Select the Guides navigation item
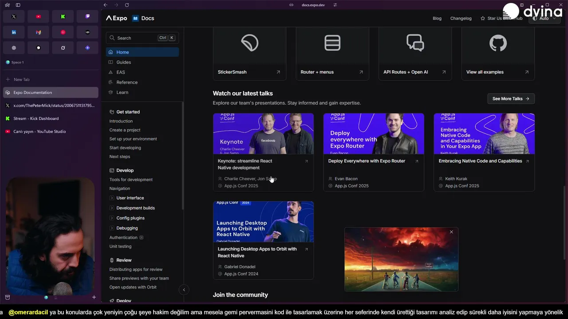Image resolution: width=568 pixels, height=319 pixels. 142,62
